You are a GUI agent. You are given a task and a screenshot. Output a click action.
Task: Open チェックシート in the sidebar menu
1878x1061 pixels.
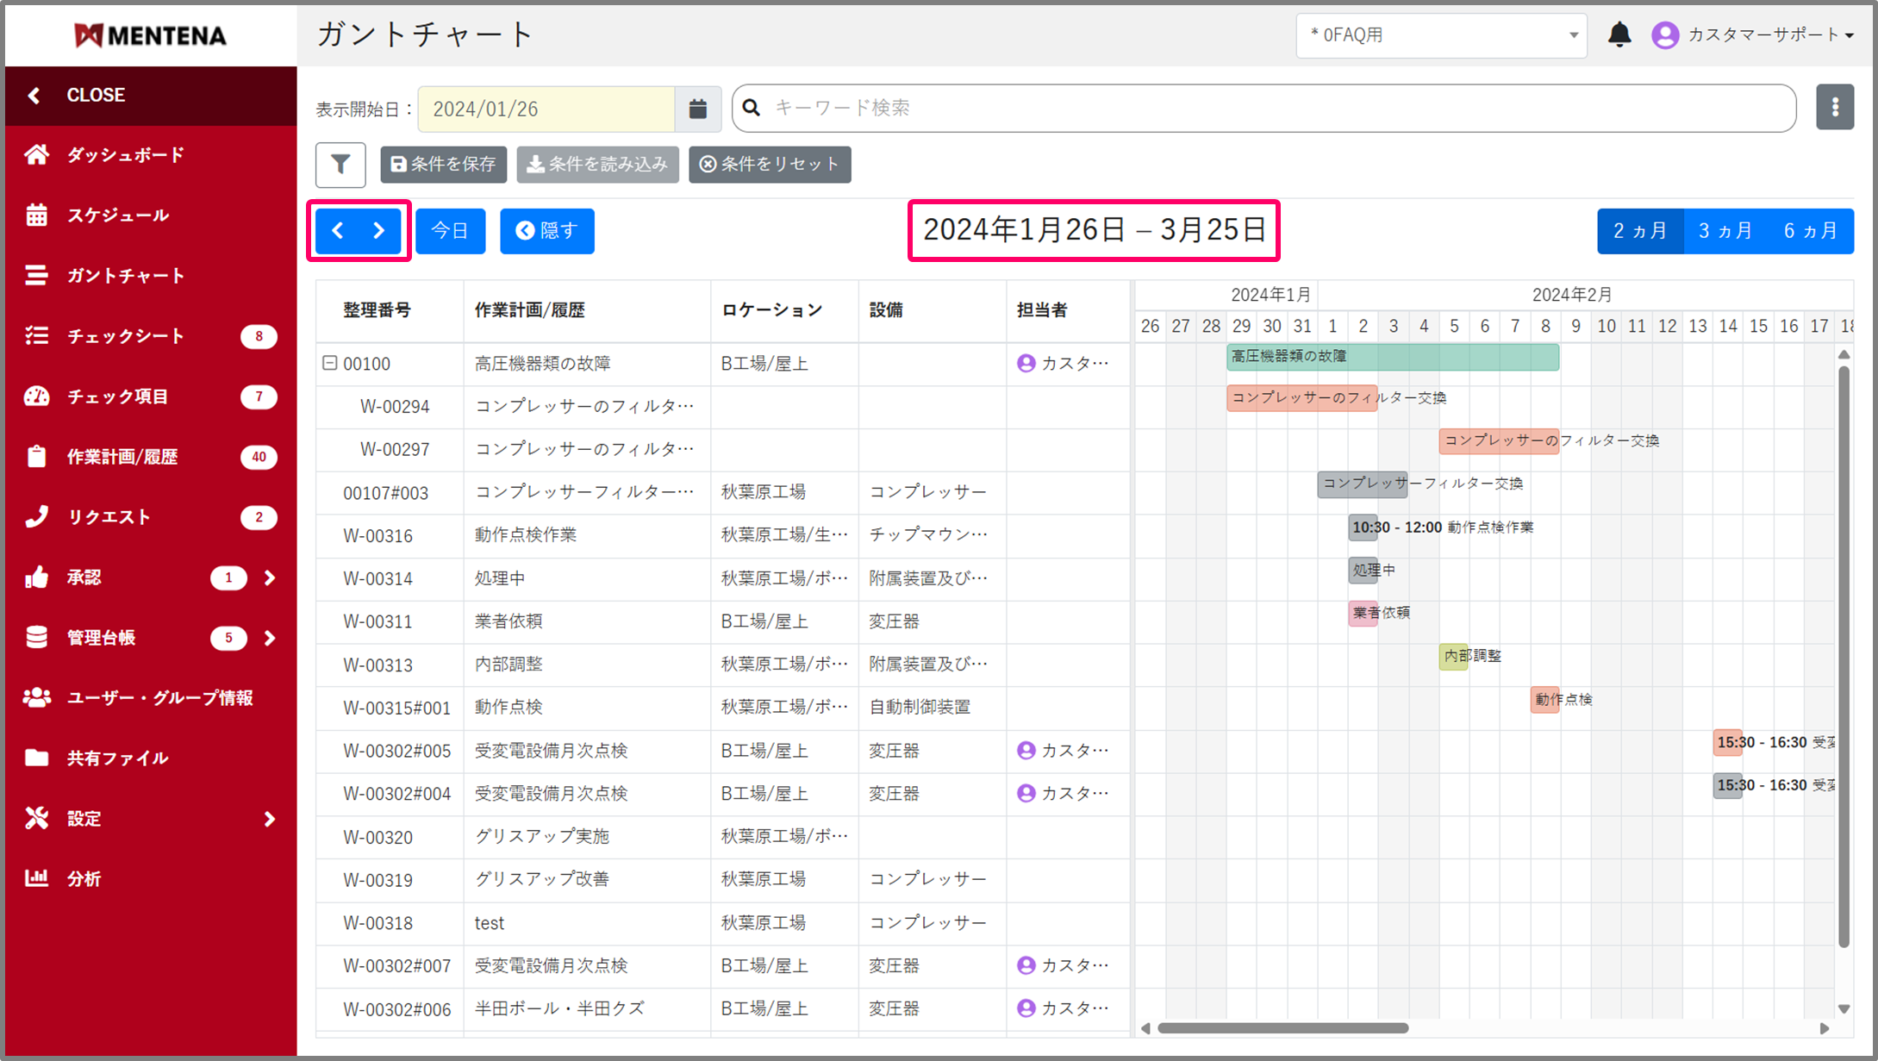tap(126, 336)
